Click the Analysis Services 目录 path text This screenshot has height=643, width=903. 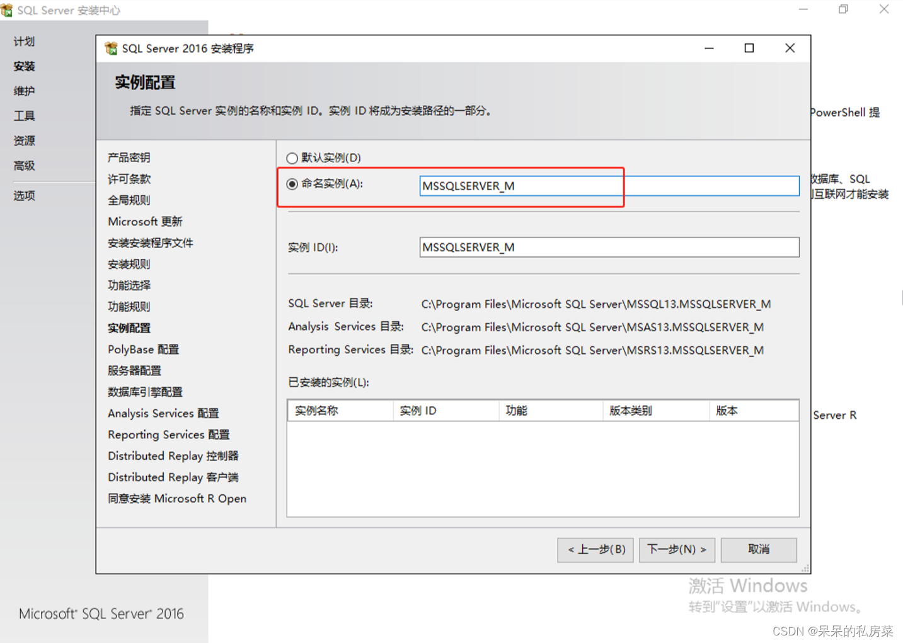pos(592,327)
